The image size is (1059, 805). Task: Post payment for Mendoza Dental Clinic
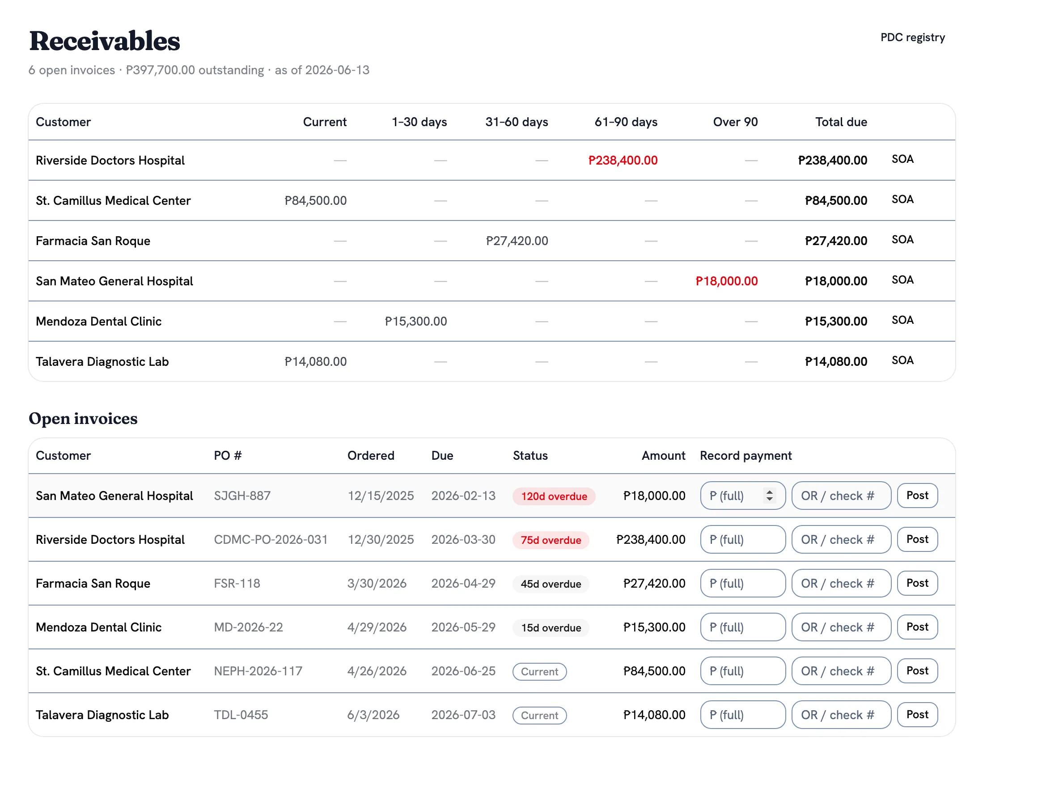[x=917, y=627]
